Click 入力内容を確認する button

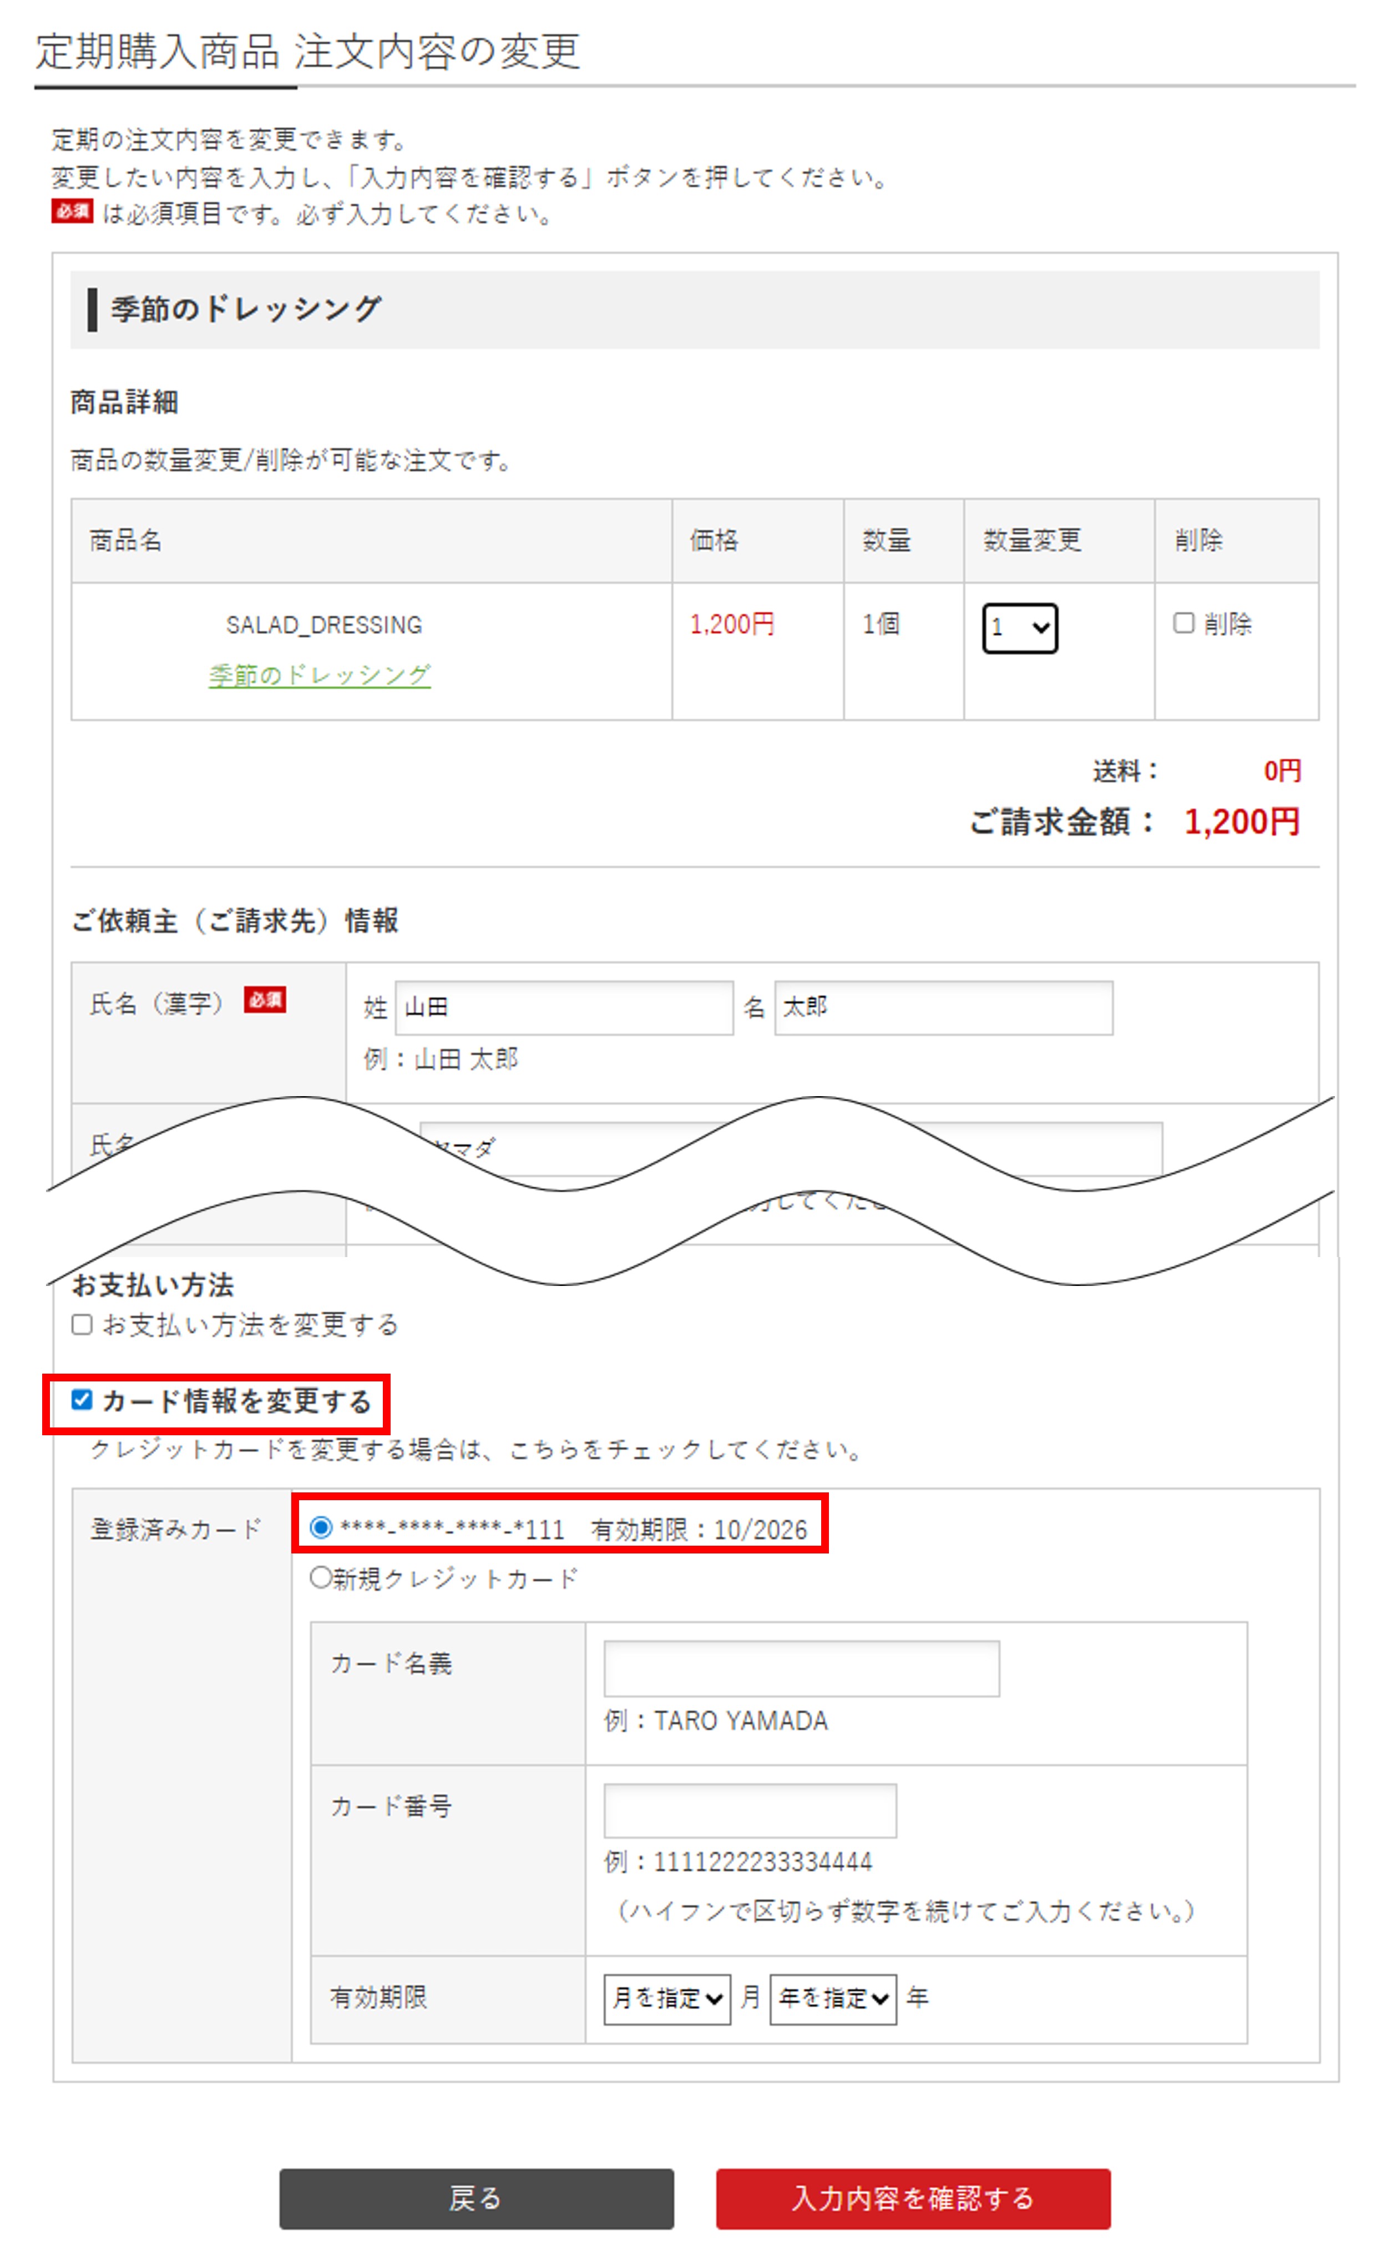click(913, 2198)
